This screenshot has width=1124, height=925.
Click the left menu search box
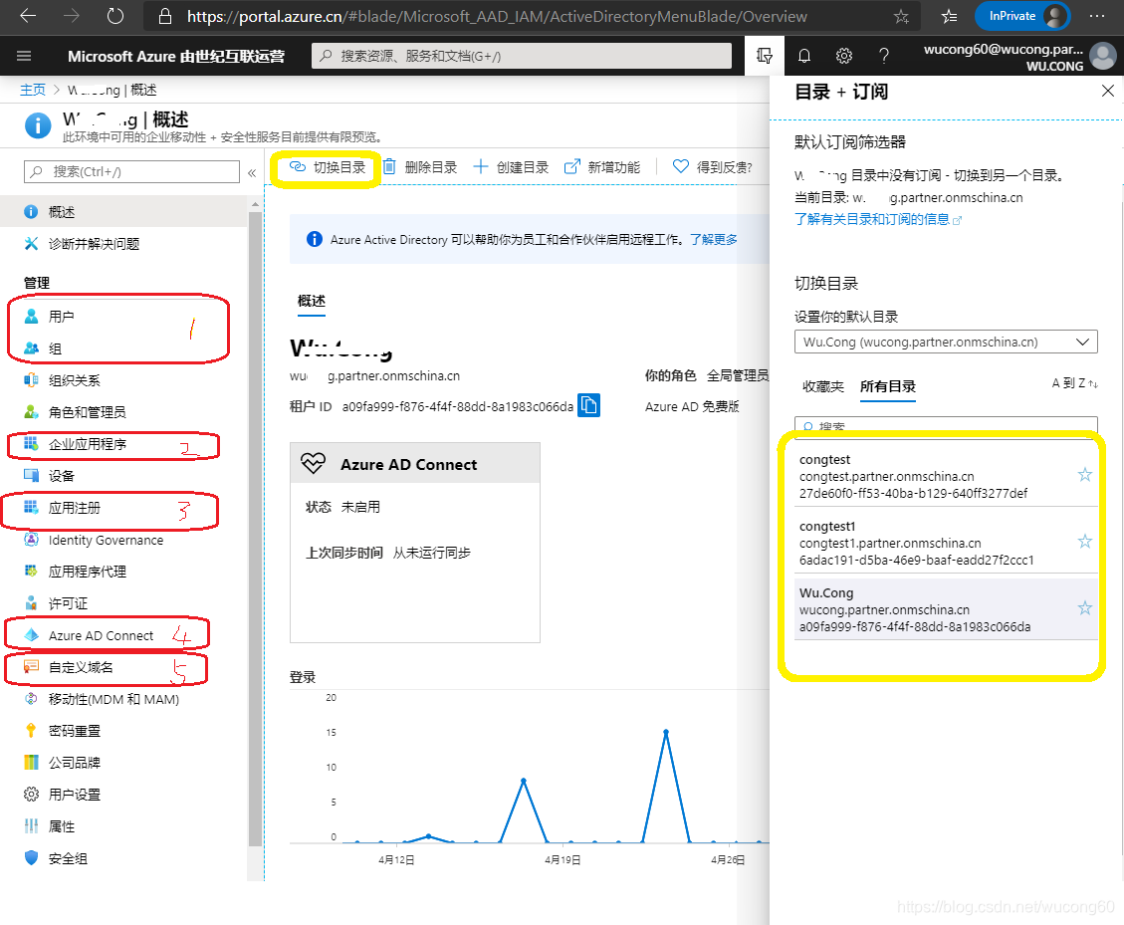(131, 172)
